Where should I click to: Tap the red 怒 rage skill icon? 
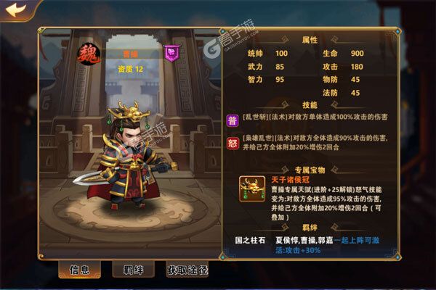tap(233, 144)
